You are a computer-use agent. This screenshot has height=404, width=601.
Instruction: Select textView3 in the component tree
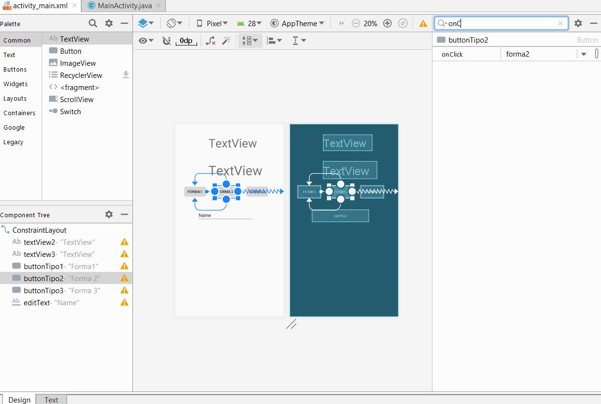point(66,254)
